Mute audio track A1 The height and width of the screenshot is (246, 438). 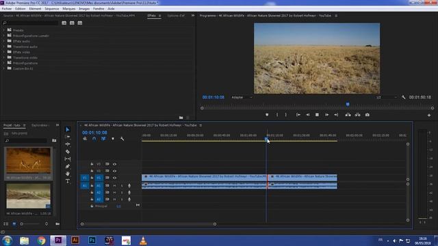(114, 185)
